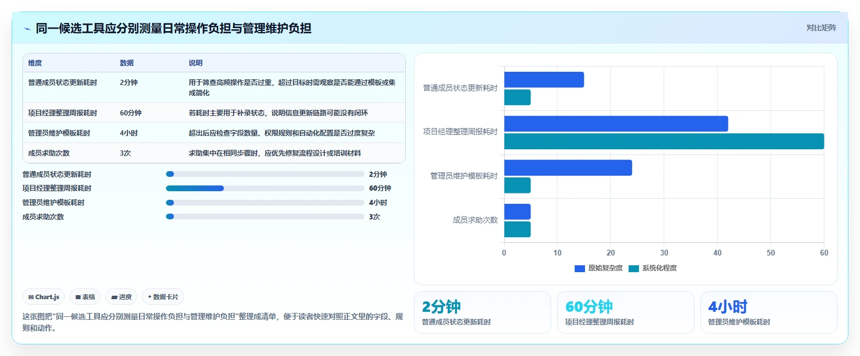This screenshot has width=860, height=356.
Task: Open the 4小时 data card
Action: coord(769,312)
